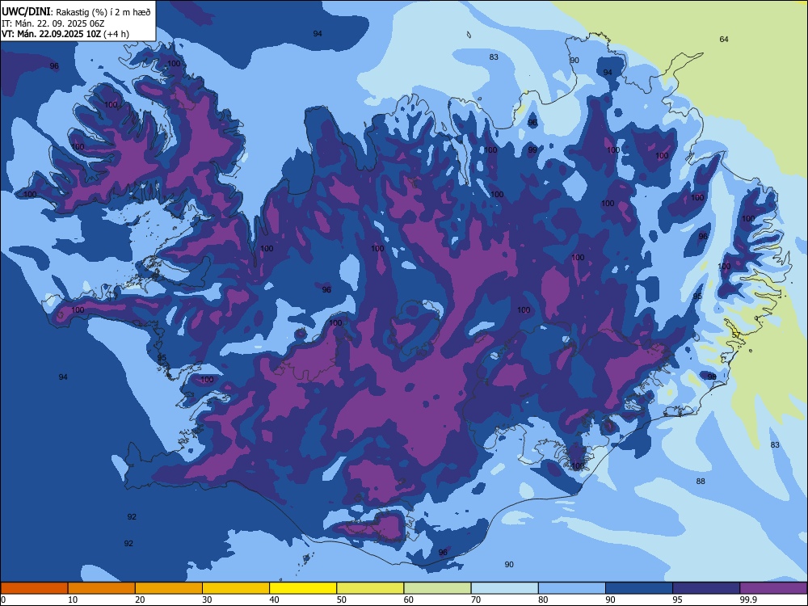Viewport: 808px width, 606px height.
Task: Select the orange 10–20 legend color band
Action: click(102, 588)
